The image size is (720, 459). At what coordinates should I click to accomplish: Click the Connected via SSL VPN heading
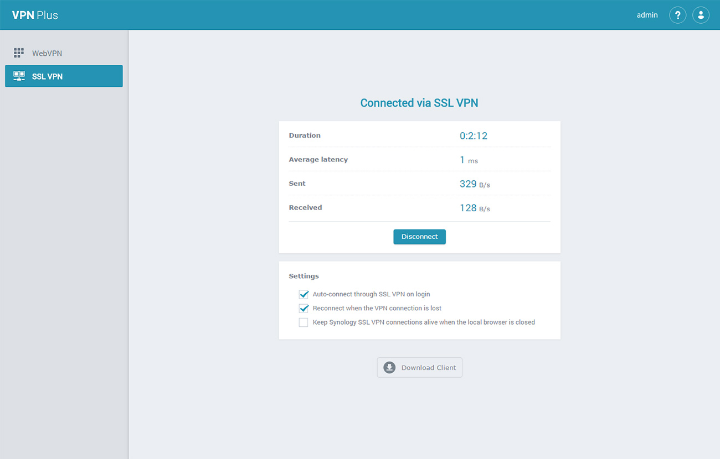pos(419,103)
